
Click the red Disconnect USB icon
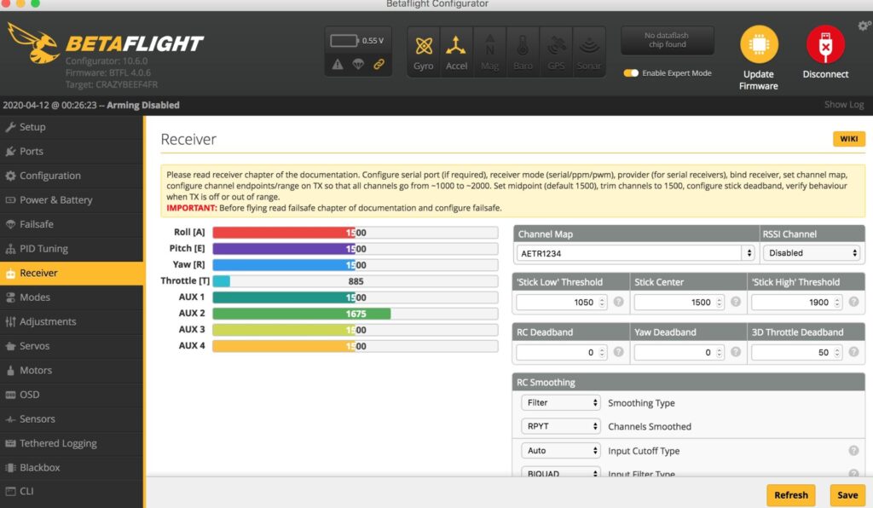point(825,44)
